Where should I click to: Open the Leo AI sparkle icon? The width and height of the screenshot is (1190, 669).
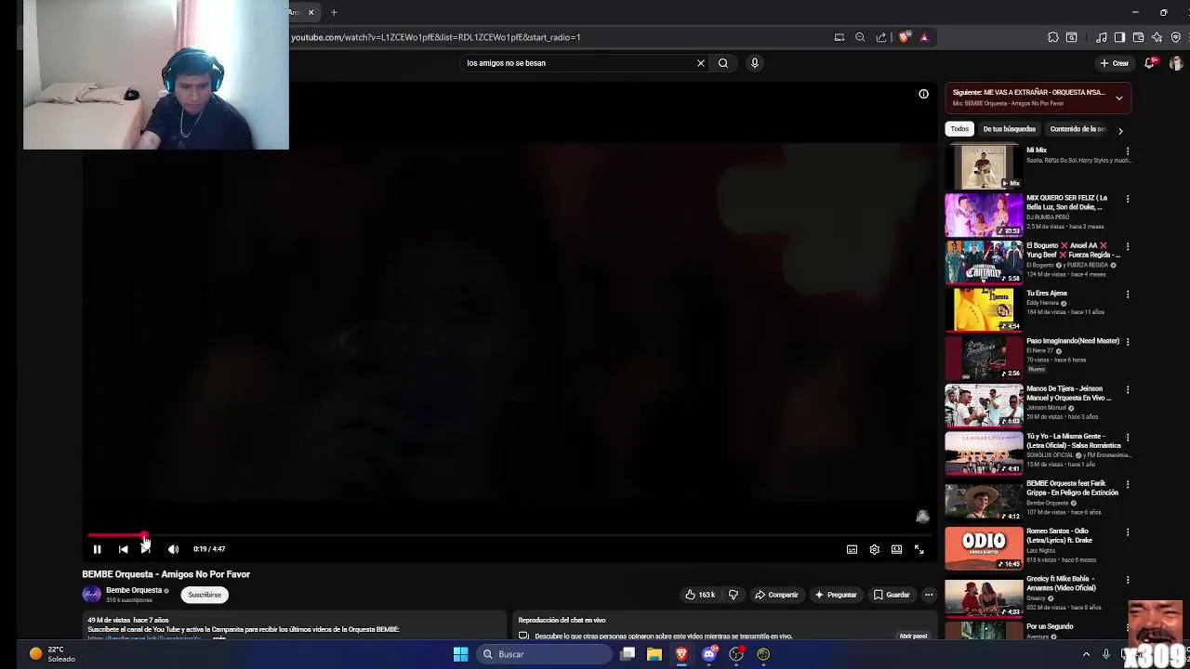[1157, 37]
